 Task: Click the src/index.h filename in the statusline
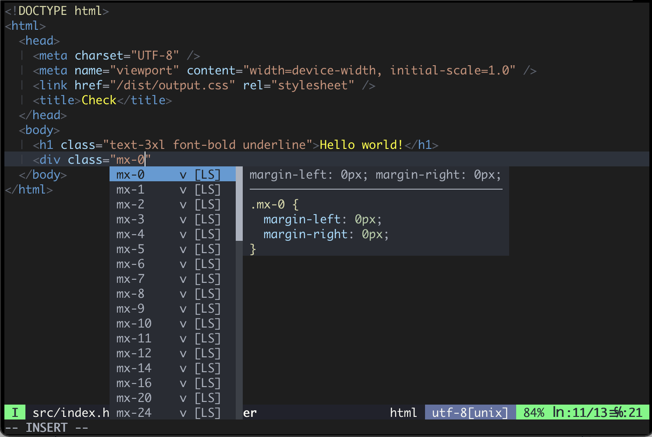coord(71,412)
